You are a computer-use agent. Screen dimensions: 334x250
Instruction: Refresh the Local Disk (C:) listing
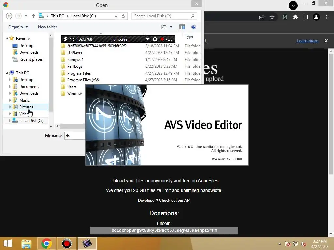coord(123,16)
